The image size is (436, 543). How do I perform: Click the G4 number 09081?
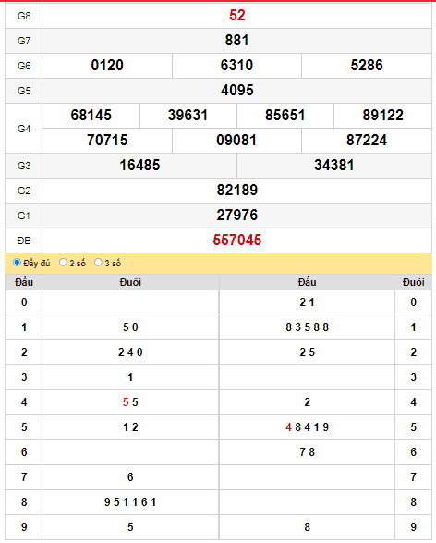tap(236, 140)
